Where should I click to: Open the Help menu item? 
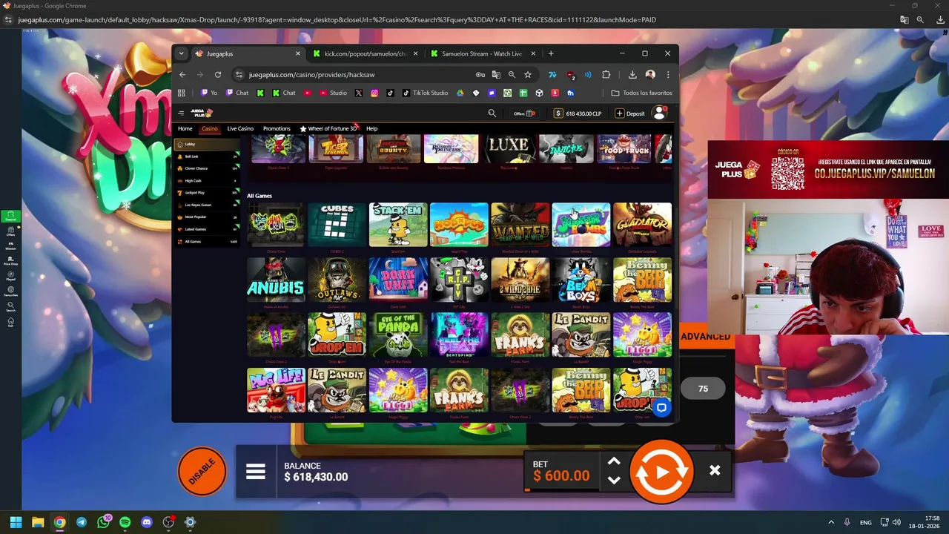(371, 128)
